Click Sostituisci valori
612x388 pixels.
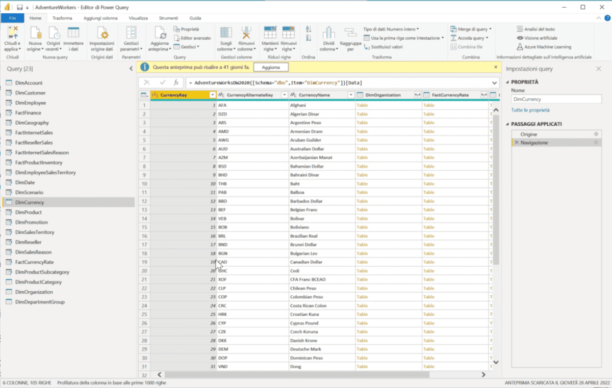point(383,46)
